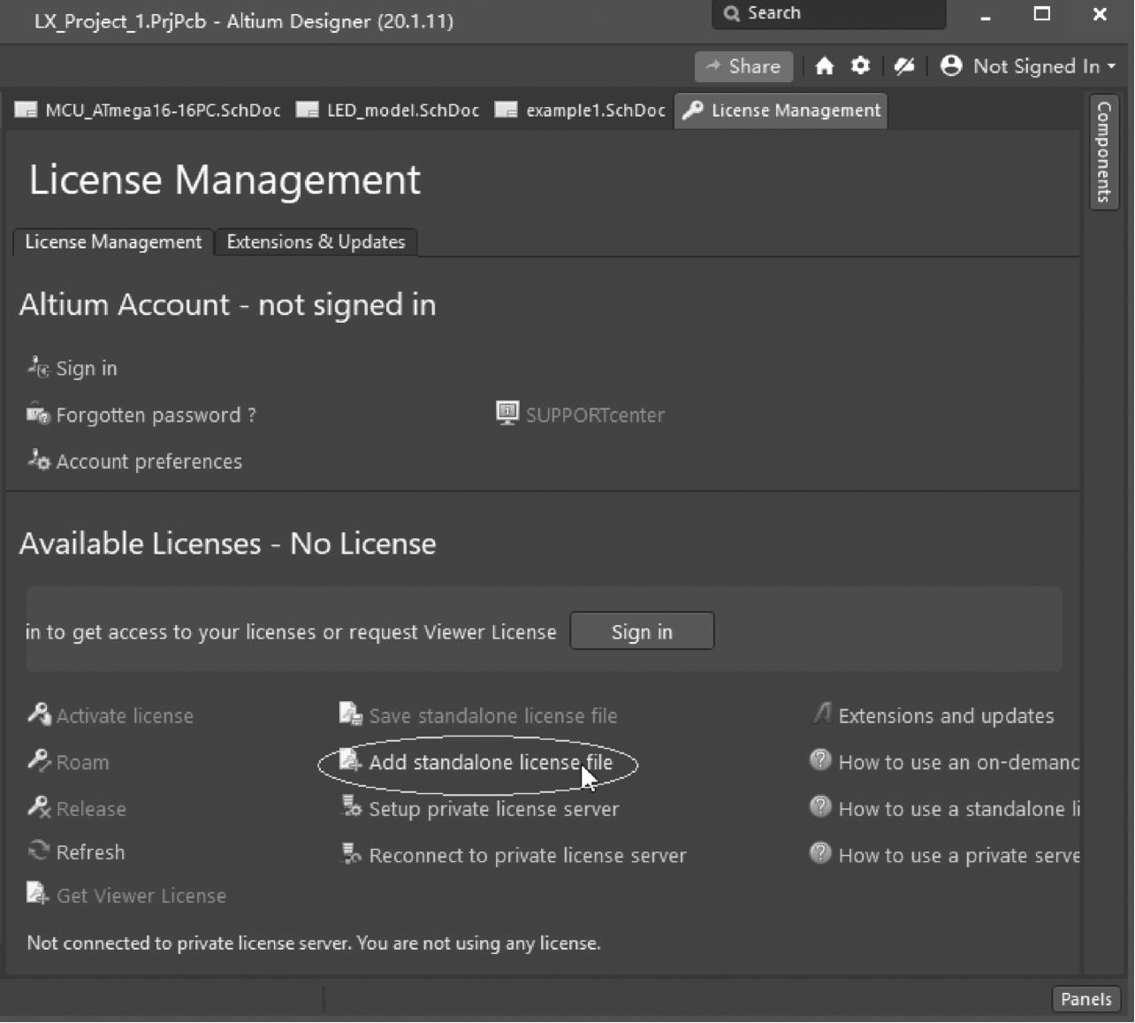Click the Reconnect to private license server icon
The height and width of the screenshot is (1023, 1135).
(351, 854)
